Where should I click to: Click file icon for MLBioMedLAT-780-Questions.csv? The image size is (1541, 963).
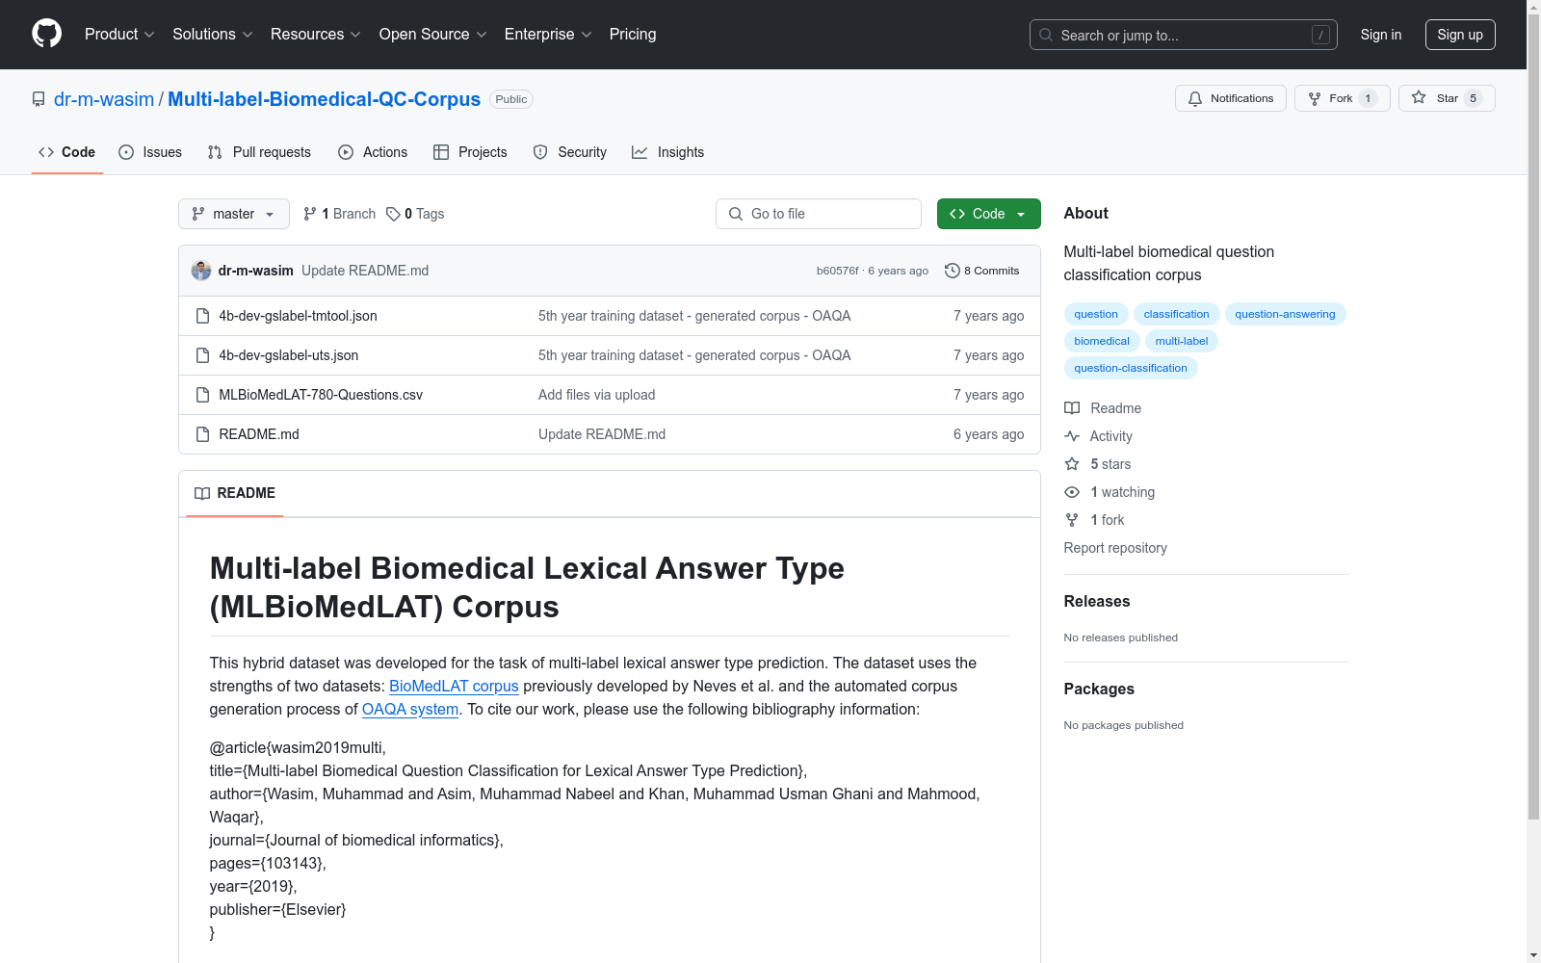pos(202,395)
